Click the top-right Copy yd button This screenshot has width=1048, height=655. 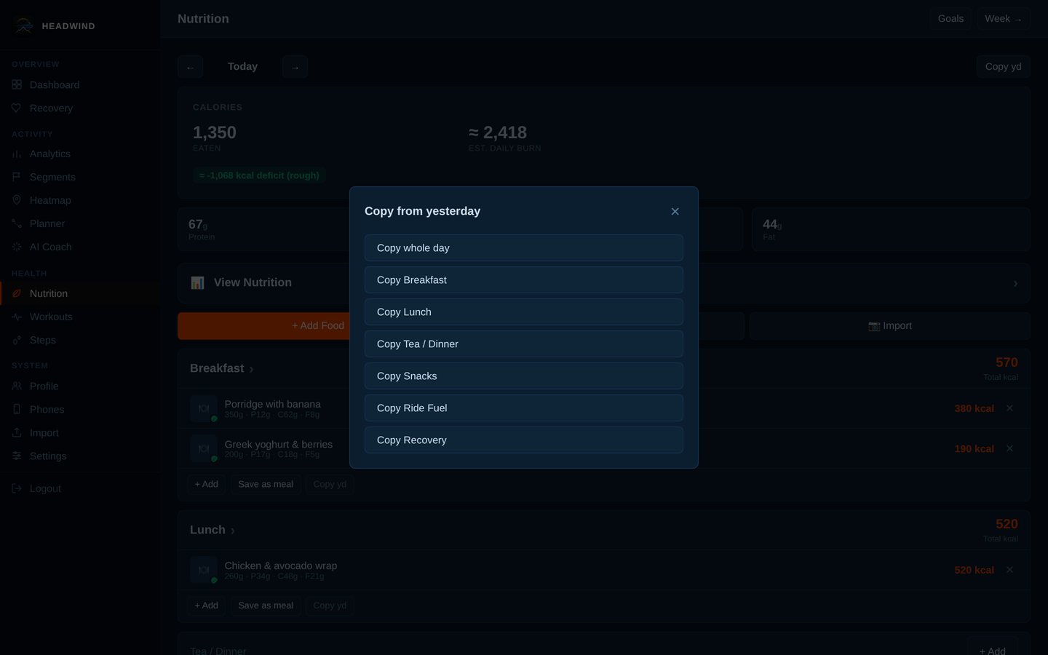[x=1003, y=66]
